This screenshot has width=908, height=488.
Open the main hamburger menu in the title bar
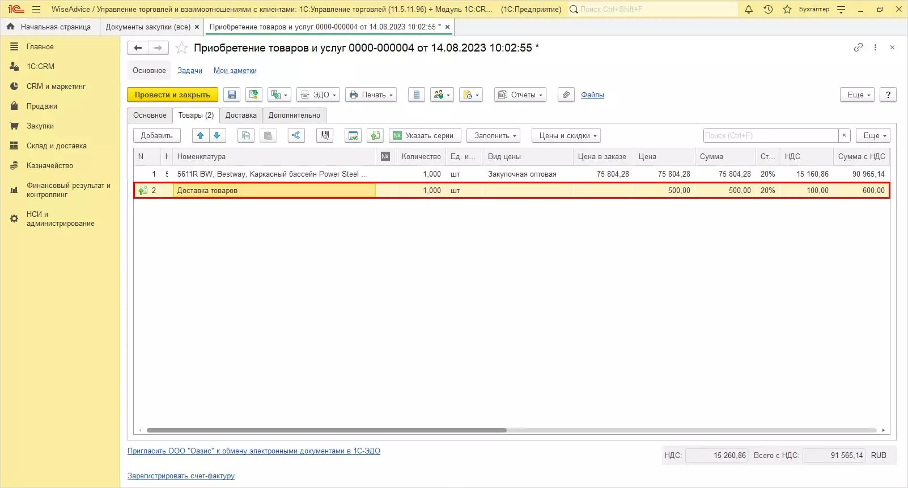pyautogui.click(x=36, y=9)
